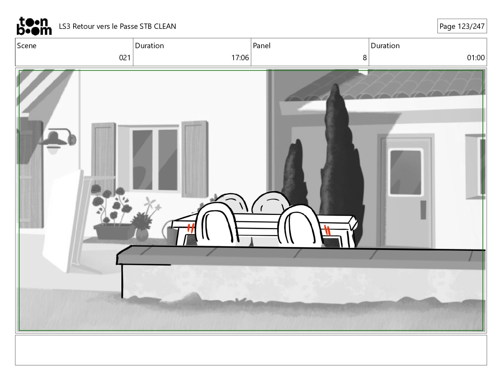Viewport: 502px width, 388px height.
Task: Click the empty notes box below the panel
Action: pyautogui.click(x=251, y=350)
